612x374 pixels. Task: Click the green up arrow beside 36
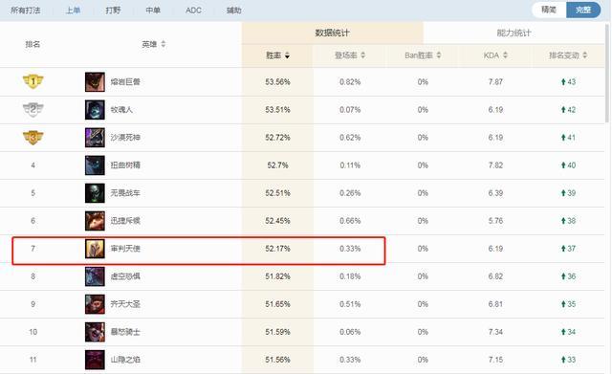[563, 276]
